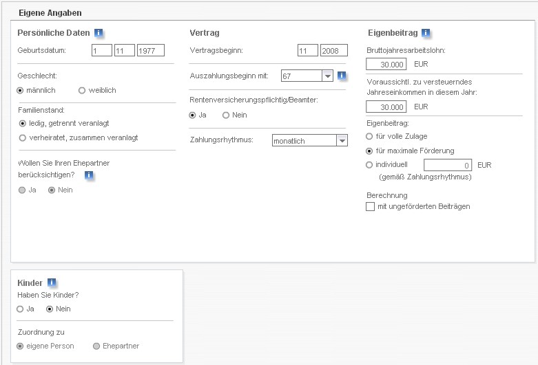
Task: Select weiblich radio button
Action: pos(82,91)
